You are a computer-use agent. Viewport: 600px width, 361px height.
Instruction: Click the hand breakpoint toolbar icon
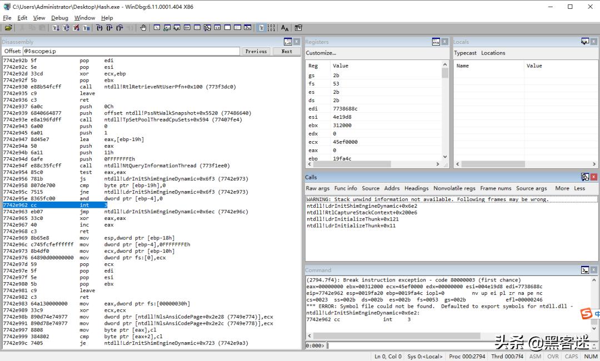[143, 28]
